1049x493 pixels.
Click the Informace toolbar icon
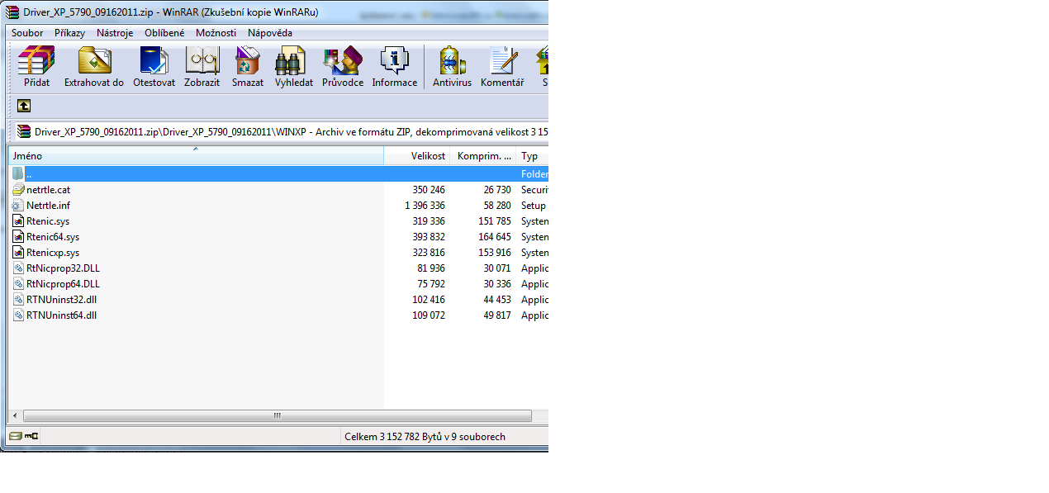point(394,61)
